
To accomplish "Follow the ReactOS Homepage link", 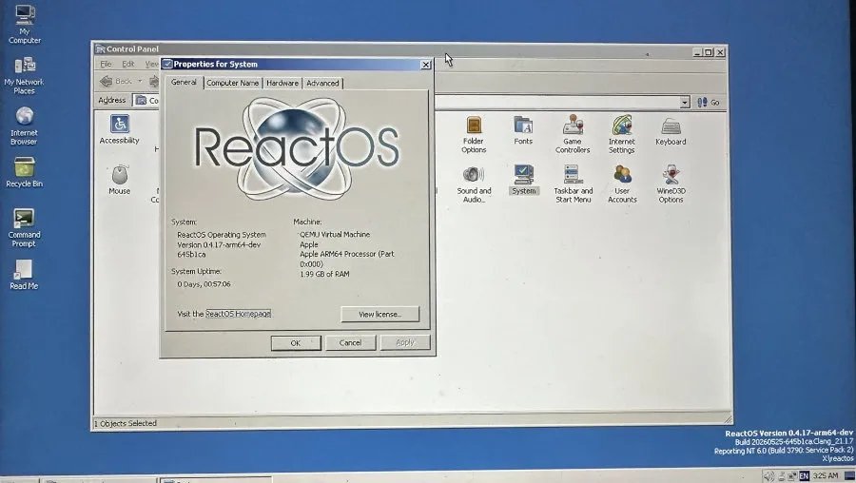I will point(238,314).
